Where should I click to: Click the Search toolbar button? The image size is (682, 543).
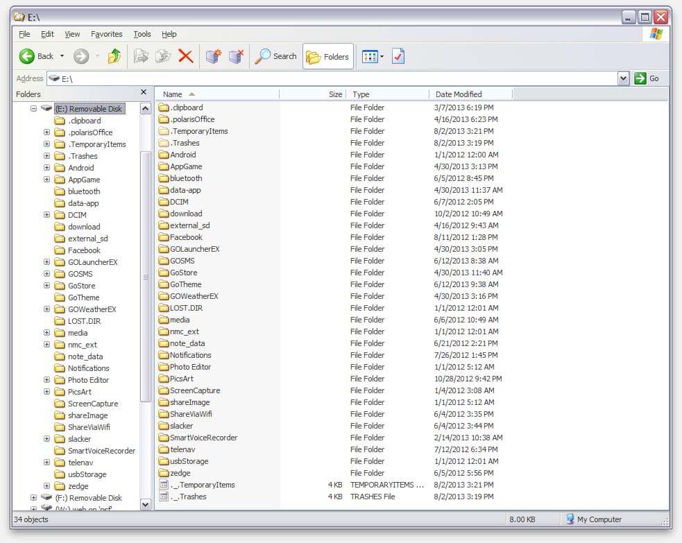coord(276,56)
